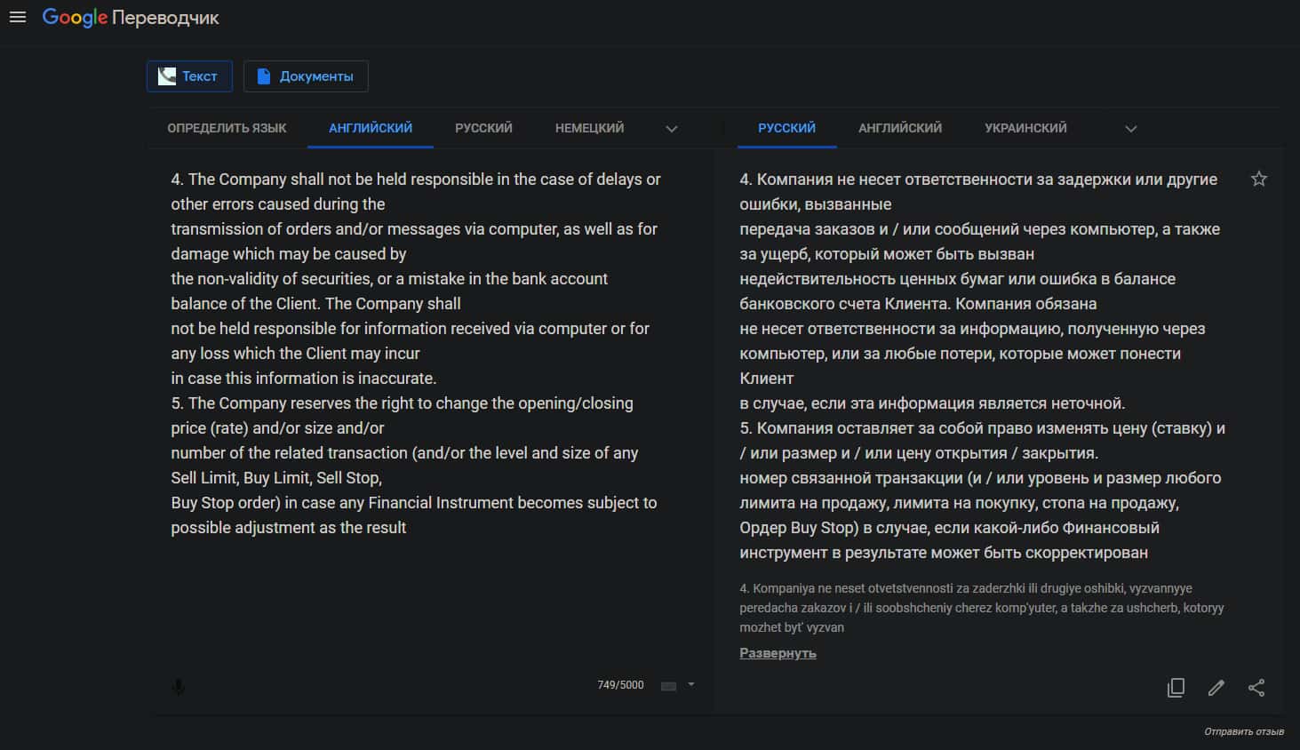Choose Немецкий as source language
Screen dimensions: 1300x750
pyautogui.click(x=589, y=128)
